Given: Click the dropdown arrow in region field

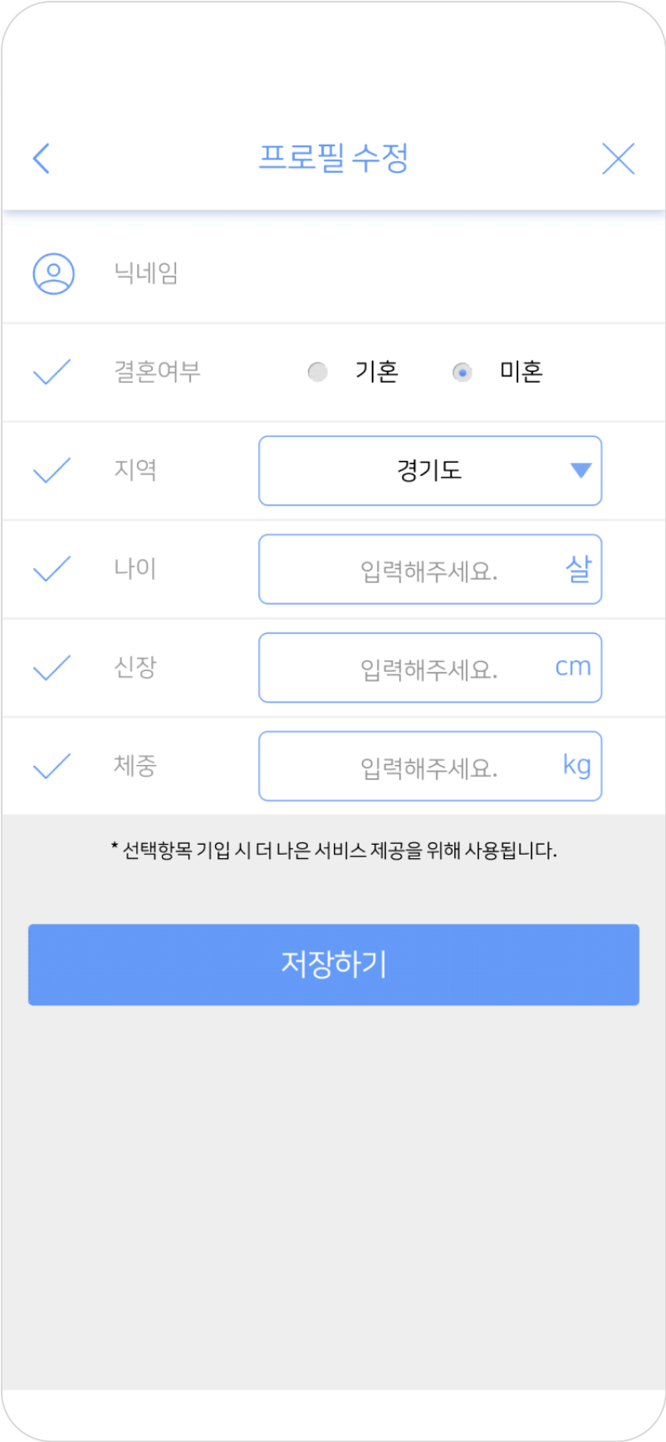Looking at the screenshot, I should click(580, 470).
